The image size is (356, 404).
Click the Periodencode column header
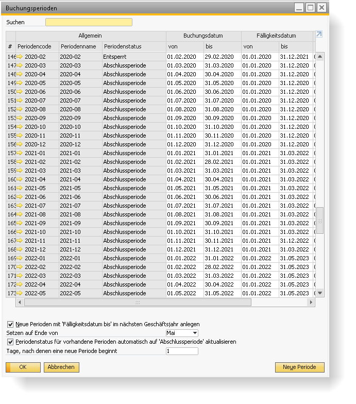tap(37, 46)
